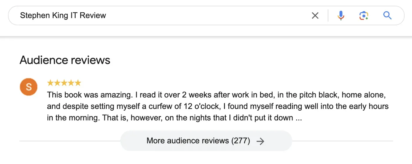Click the 'curfew of 12 o'clock' review line
Image resolution: width=412 pixels, height=164 pixels.
point(218,107)
